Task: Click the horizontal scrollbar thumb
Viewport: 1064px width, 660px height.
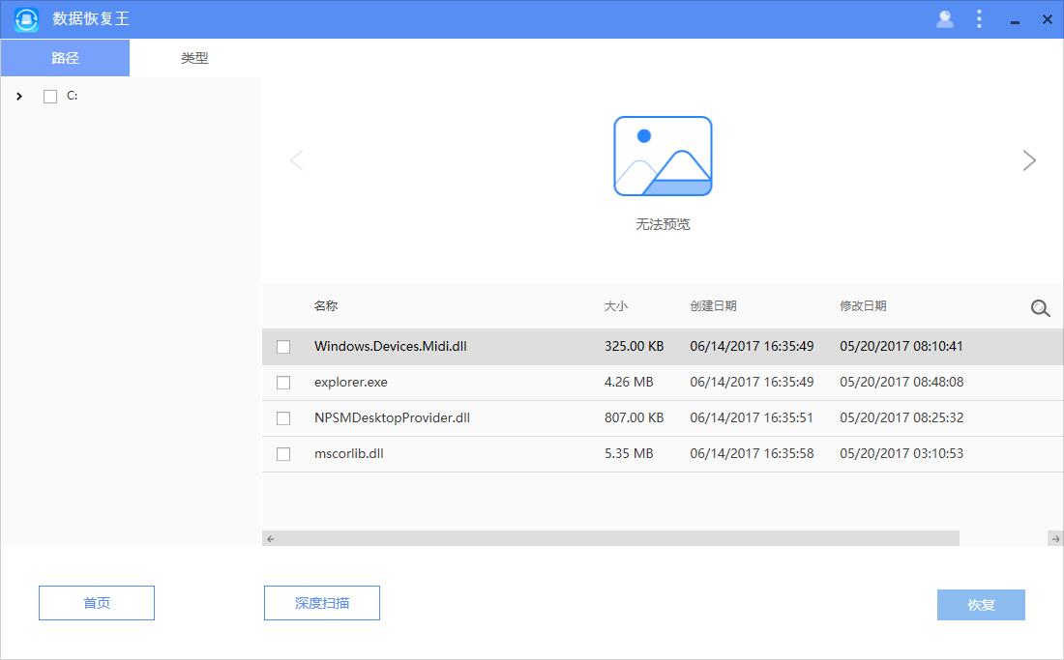Action: pos(618,538)
